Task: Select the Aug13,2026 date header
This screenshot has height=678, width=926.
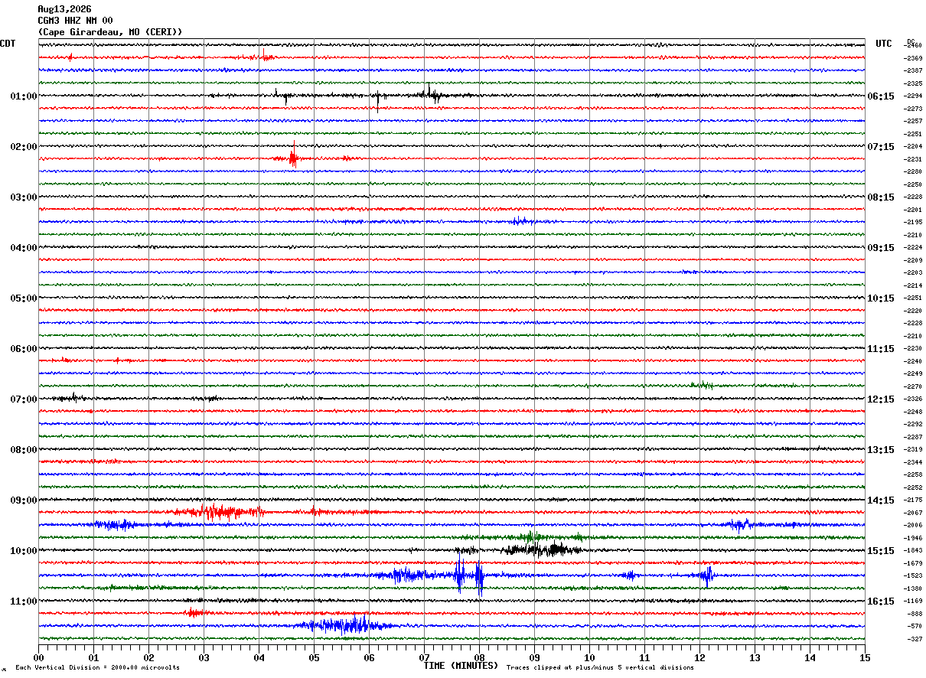Action: tap(64, 9)
